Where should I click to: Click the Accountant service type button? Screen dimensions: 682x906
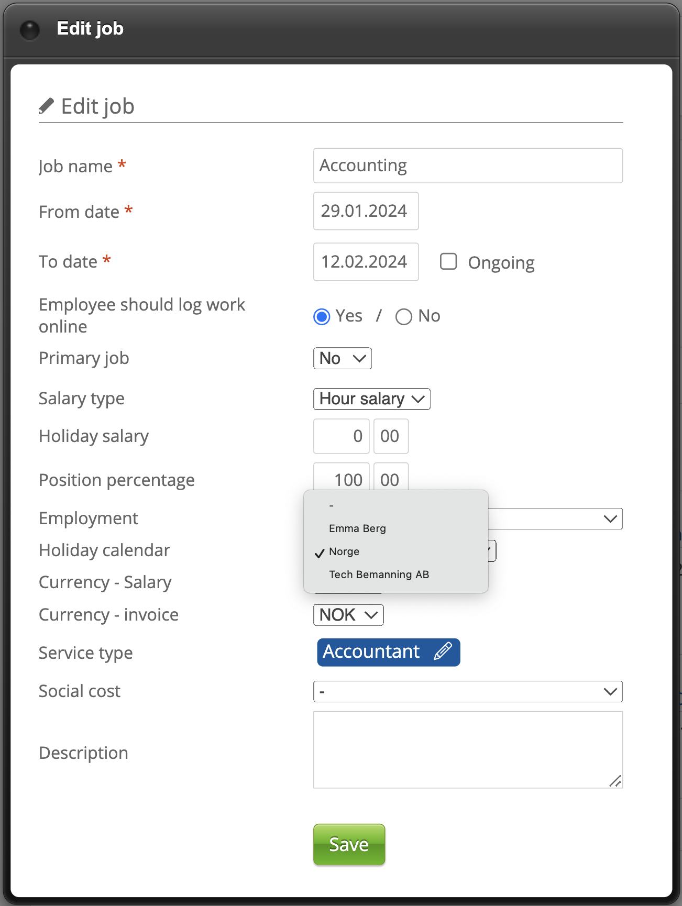[x=371, y=652]
